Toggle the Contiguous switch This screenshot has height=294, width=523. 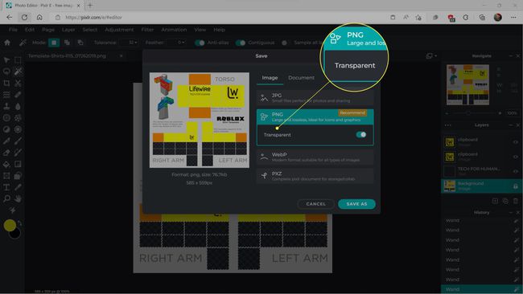[240, 43]
